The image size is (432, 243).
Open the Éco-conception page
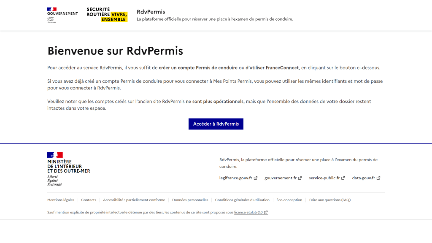289,200
